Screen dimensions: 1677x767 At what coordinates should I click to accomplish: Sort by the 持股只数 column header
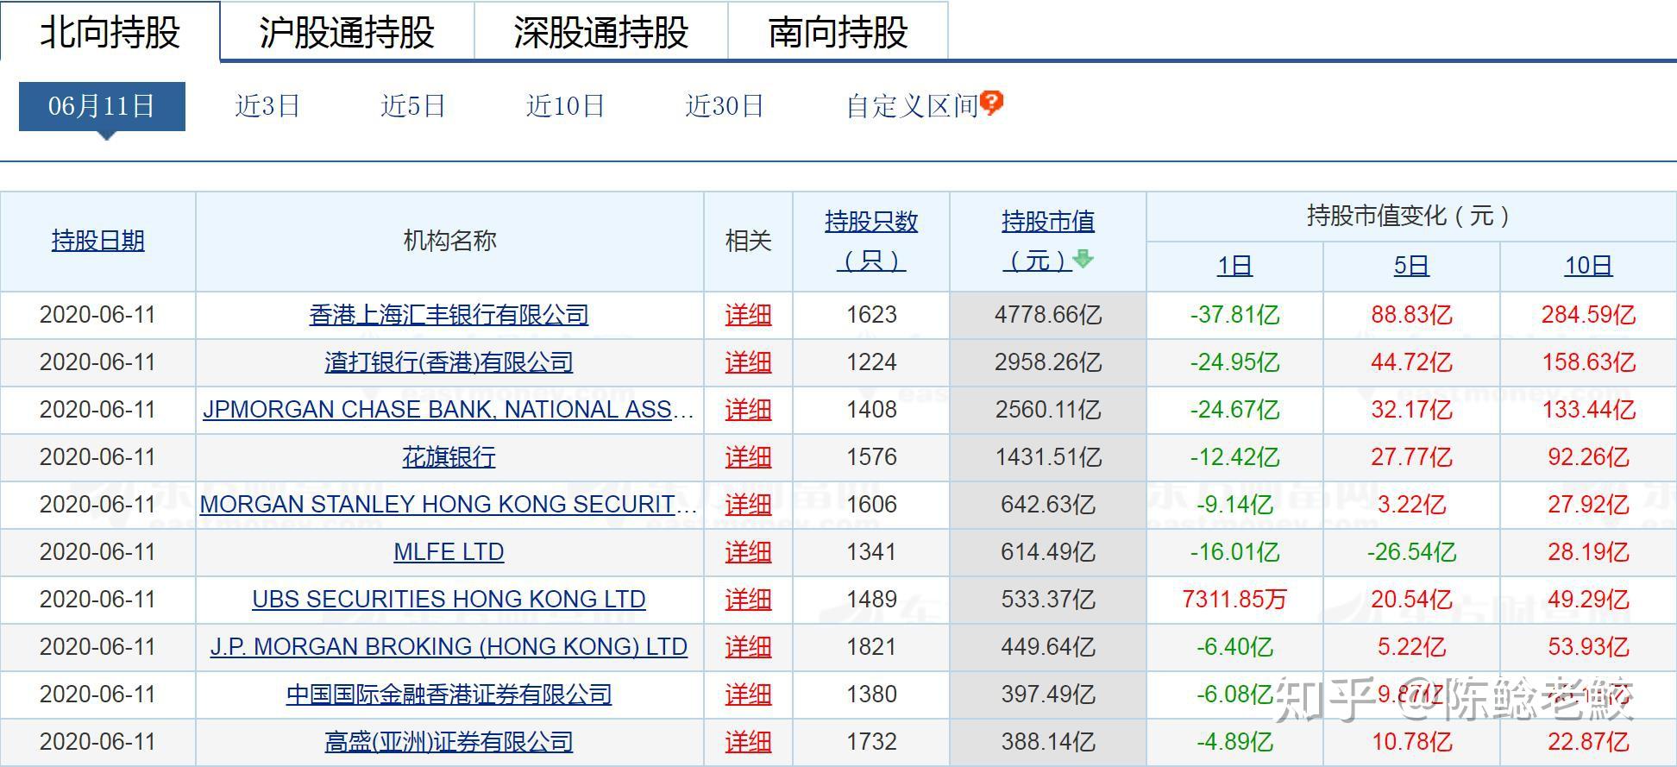[871, 241]
